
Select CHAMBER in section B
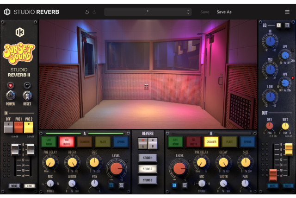coord(211,142)
